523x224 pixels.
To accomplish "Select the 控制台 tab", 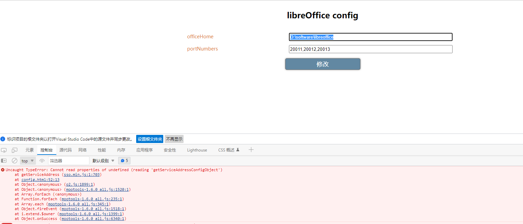I will pos(47,150).
